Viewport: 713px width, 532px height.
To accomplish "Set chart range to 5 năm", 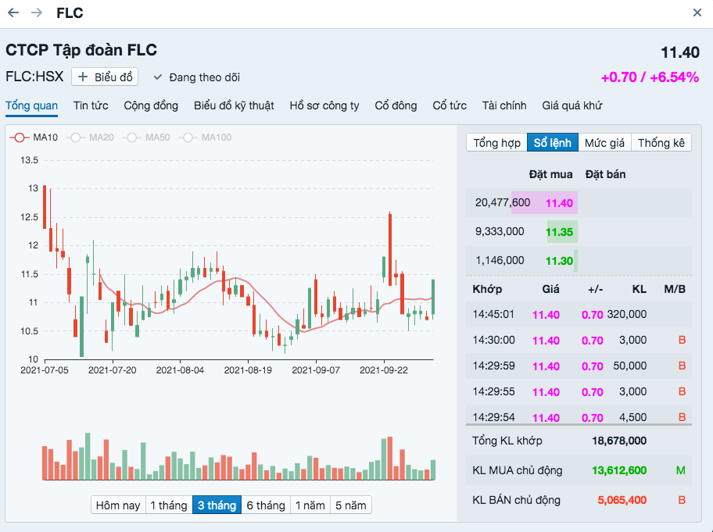I will pos(350,505).
